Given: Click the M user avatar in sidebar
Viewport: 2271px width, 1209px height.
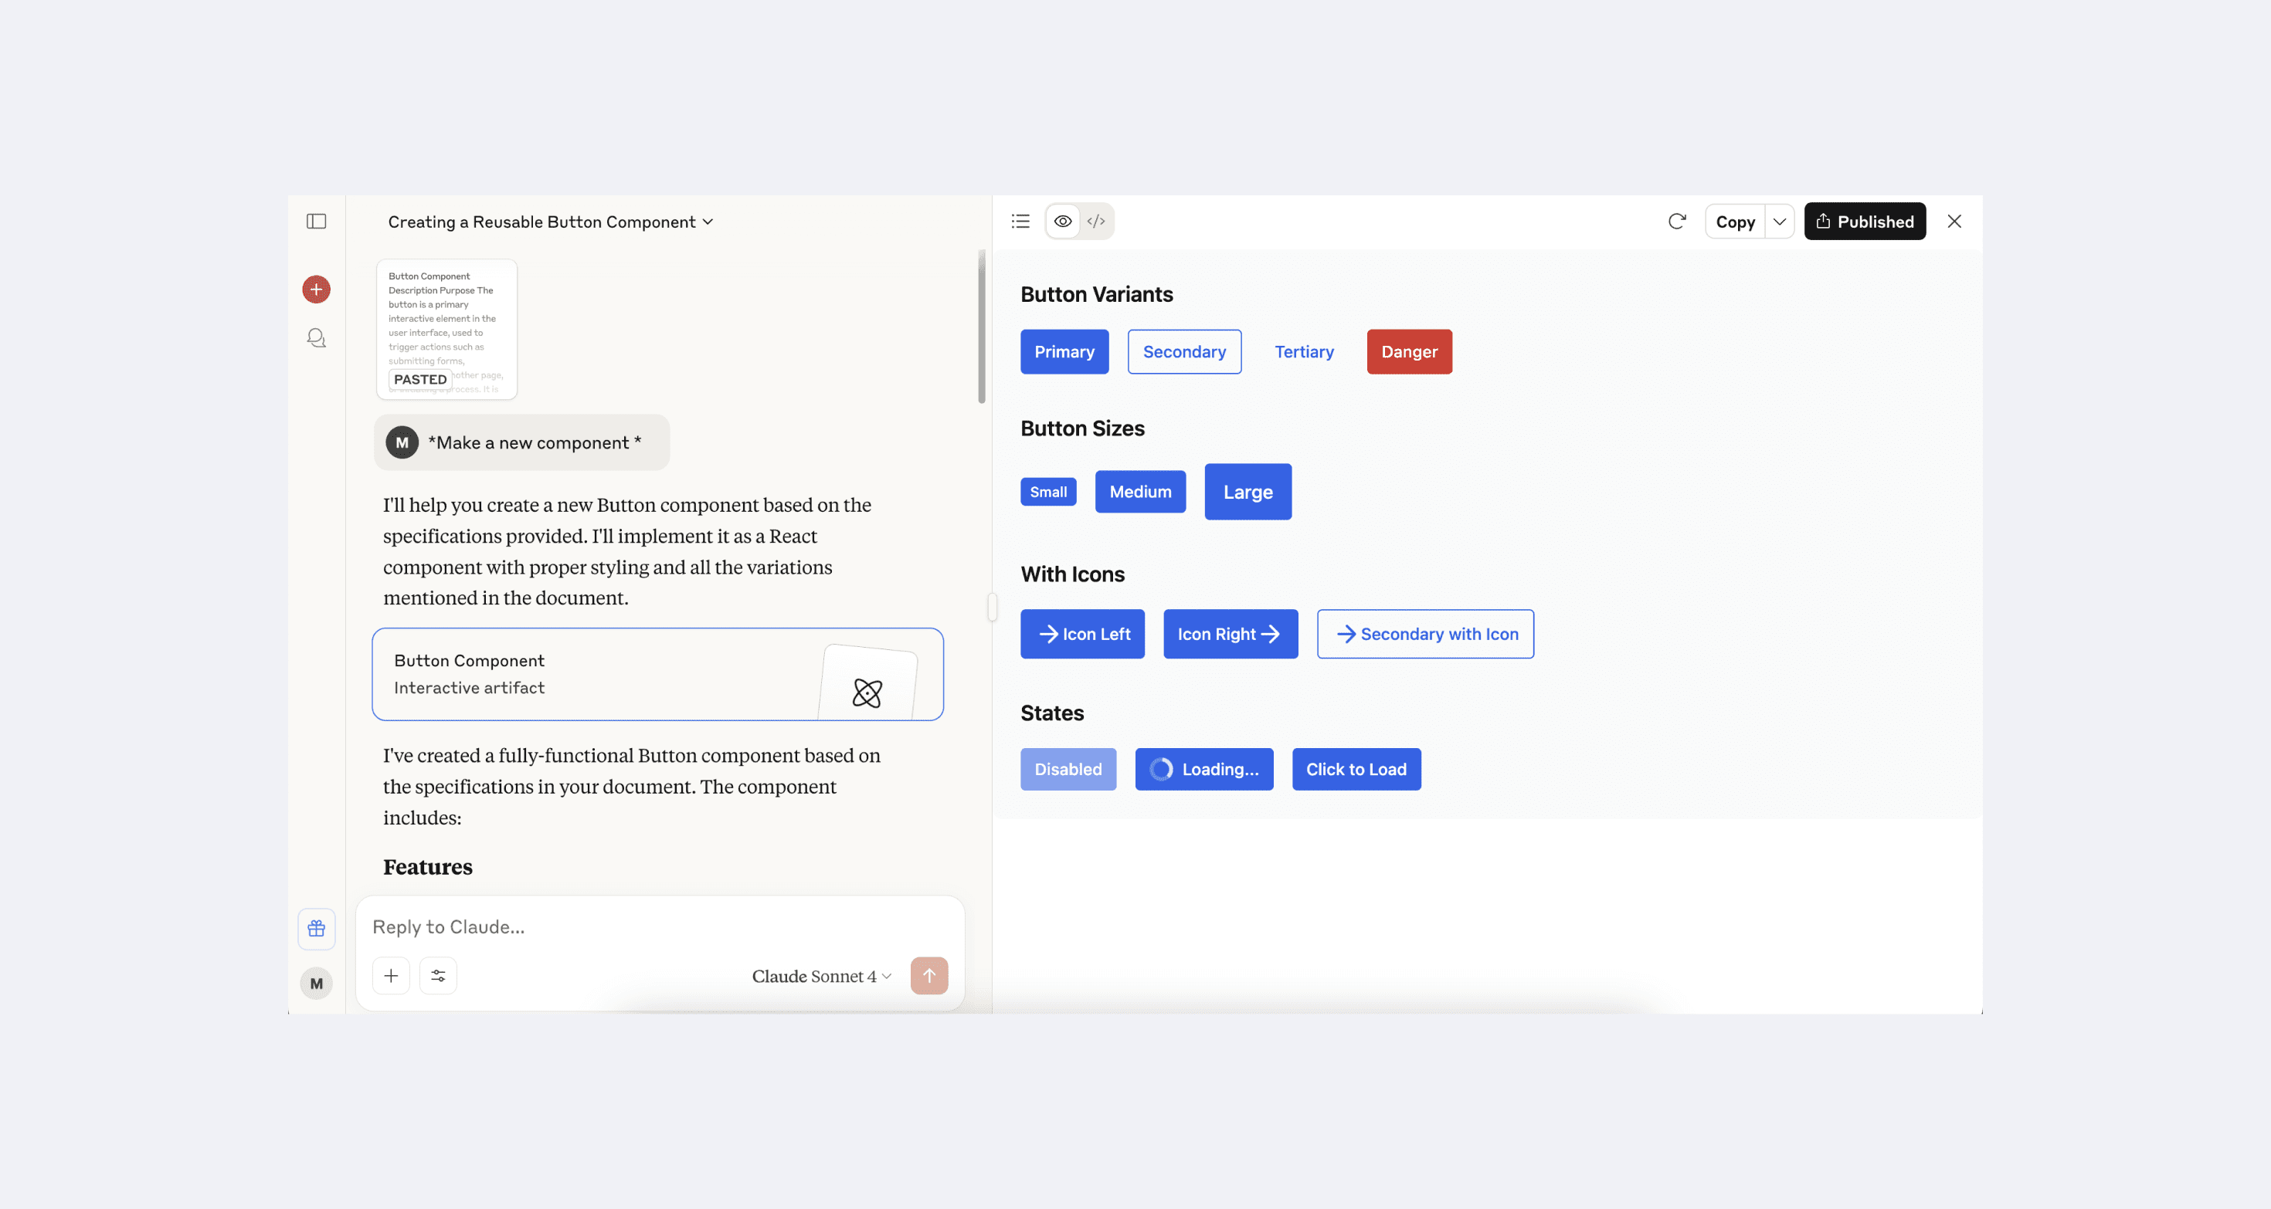Looking at the screenshot, I should [317, 984].
